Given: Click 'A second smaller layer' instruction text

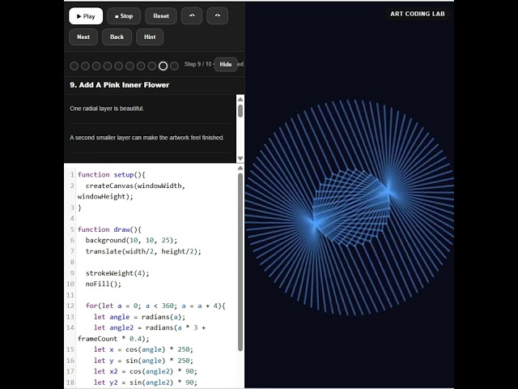Looking at the screenshot, I should pos(147,138).
